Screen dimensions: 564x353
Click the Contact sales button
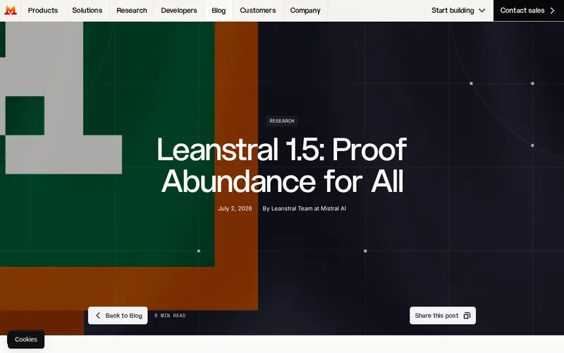(528, 11)
